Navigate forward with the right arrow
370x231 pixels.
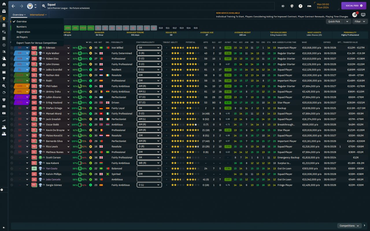(22, 6)
